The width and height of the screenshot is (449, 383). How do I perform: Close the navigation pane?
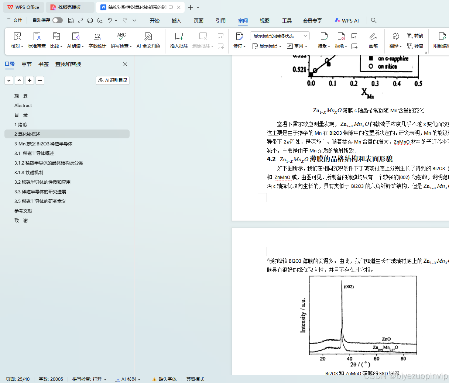(x=125, y=64)
